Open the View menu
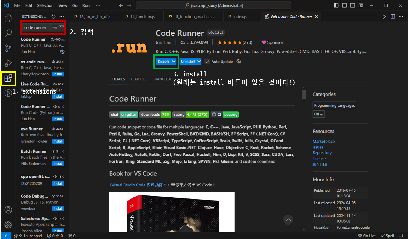 63,5
